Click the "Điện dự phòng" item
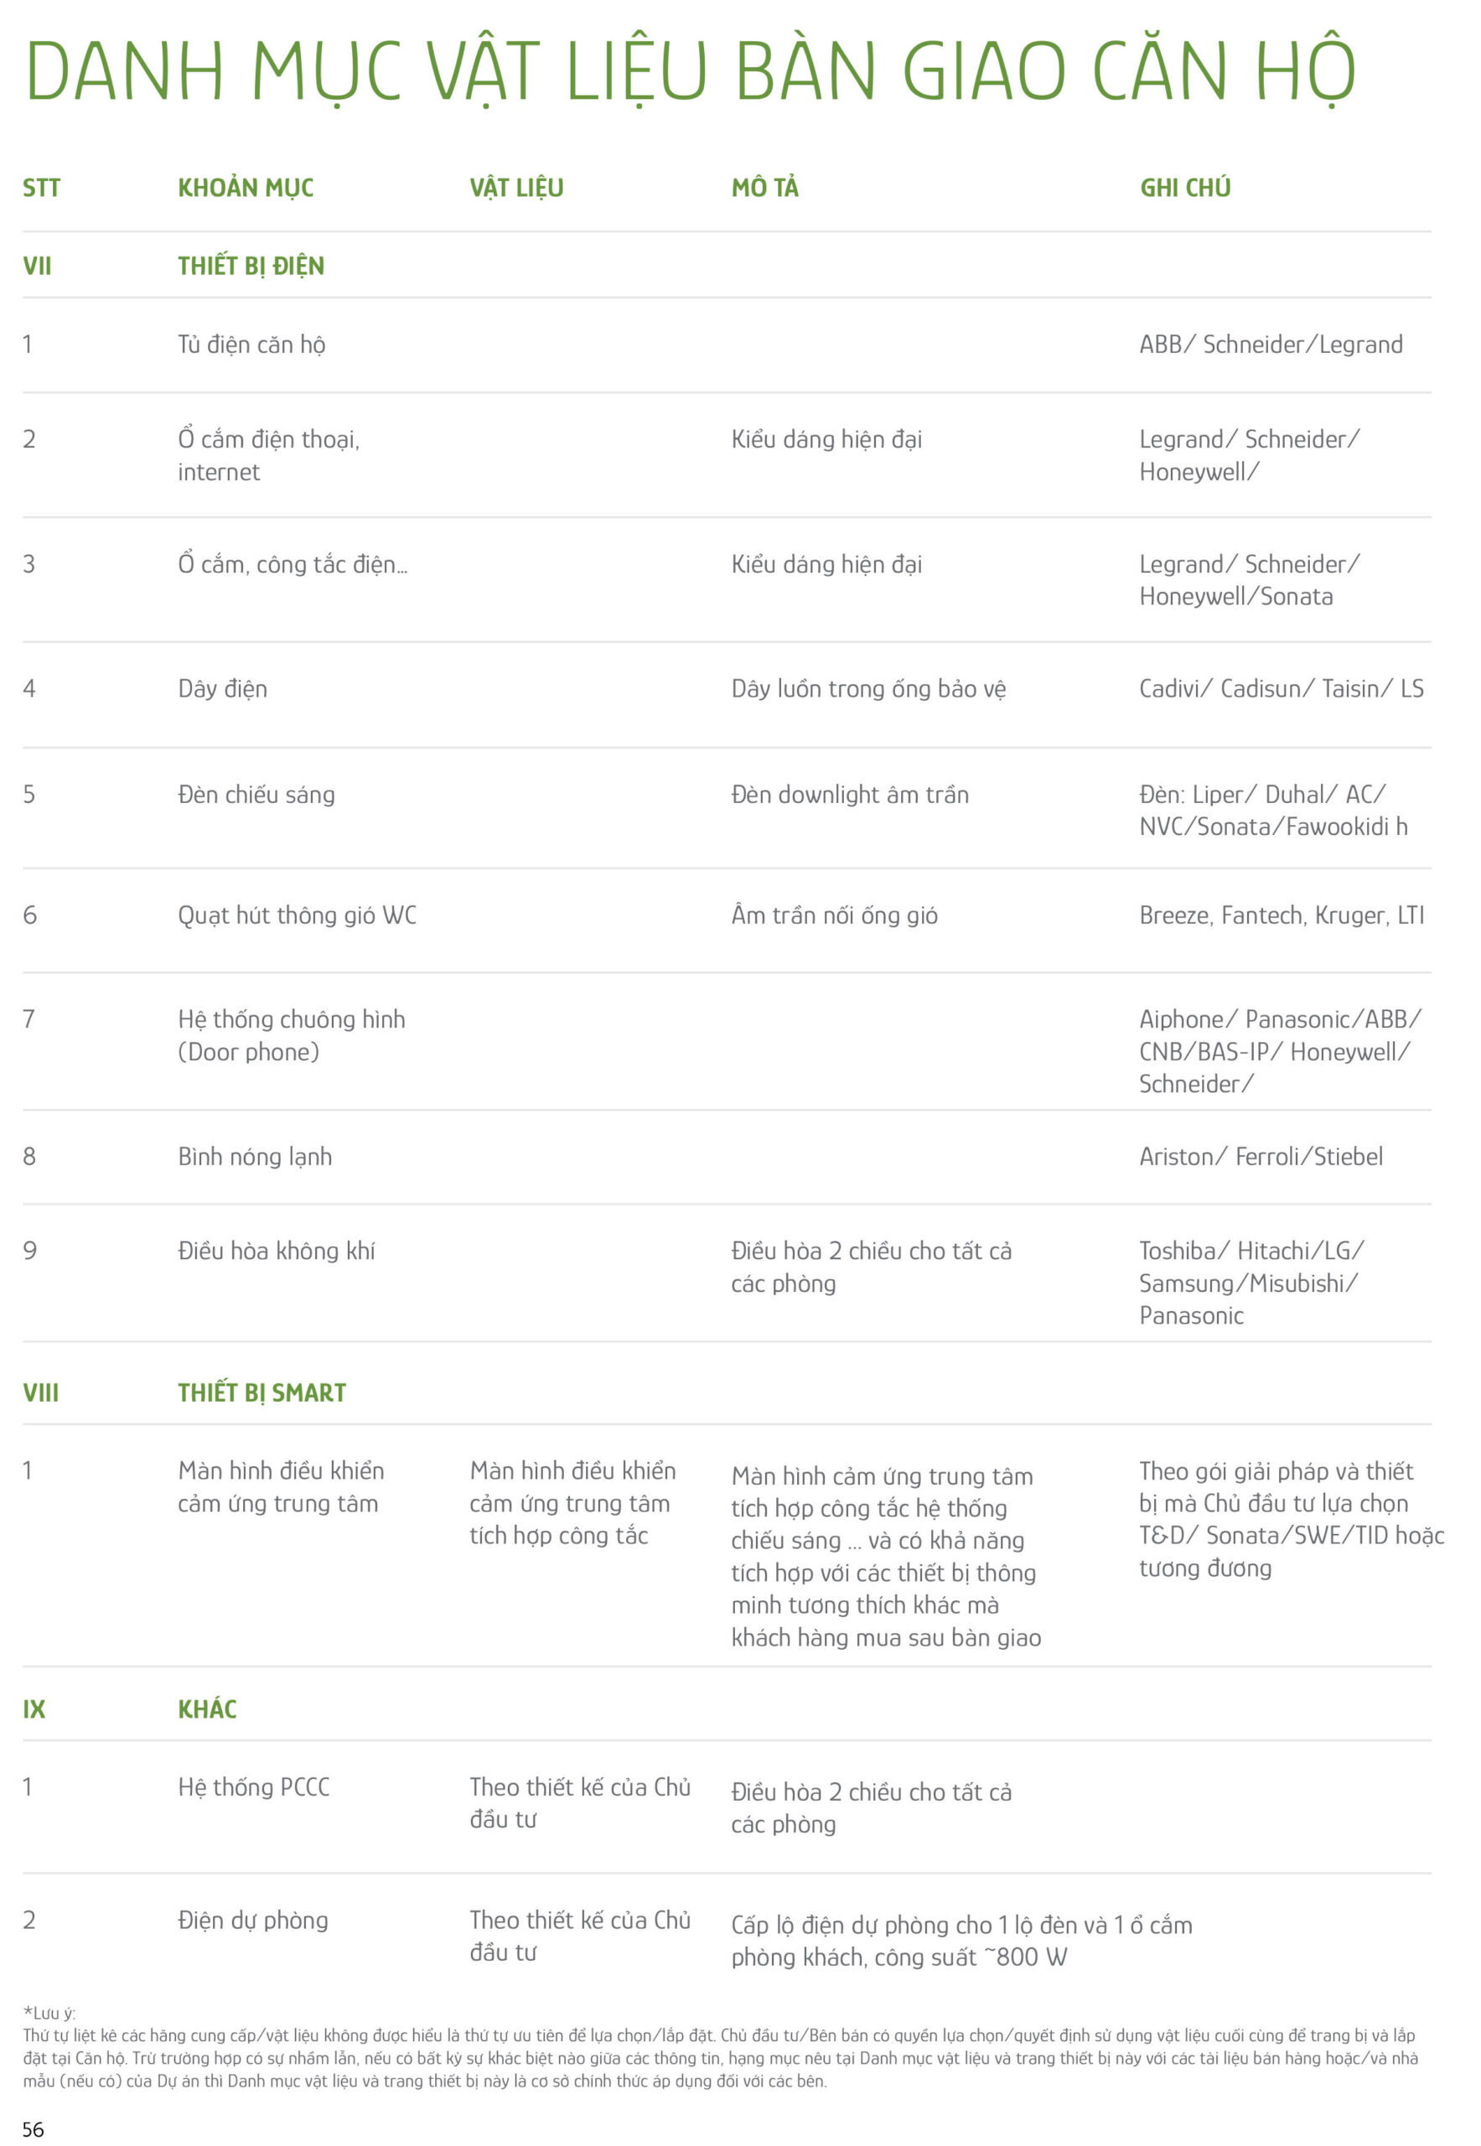Image resolution: width=1481 pixels, height=2146 pixels. click(x=253, y=1920)
